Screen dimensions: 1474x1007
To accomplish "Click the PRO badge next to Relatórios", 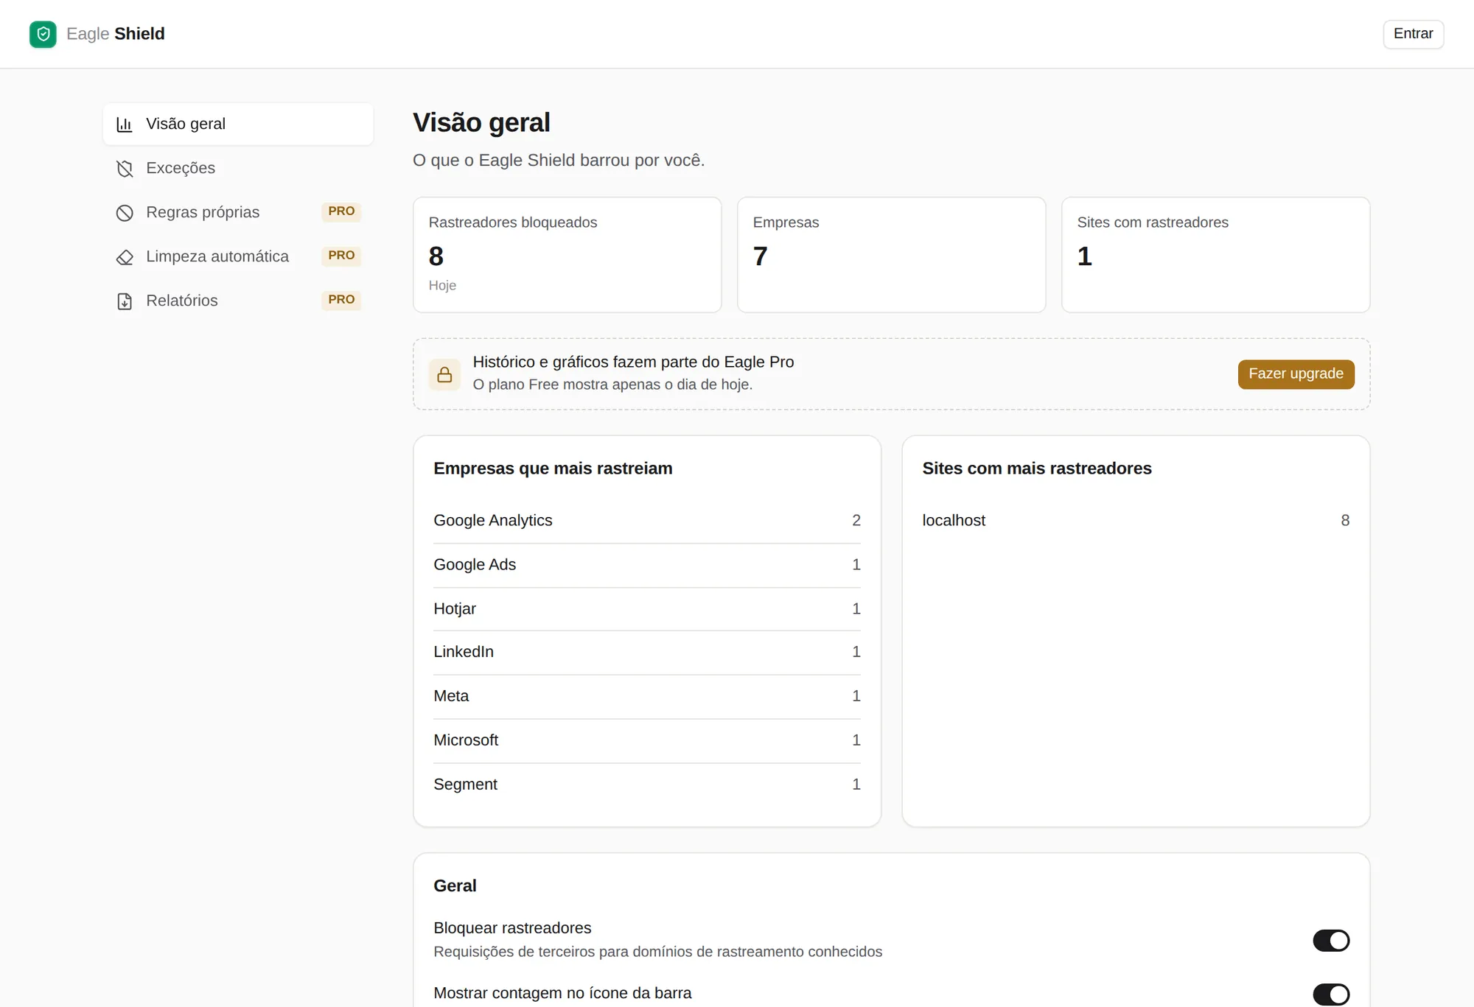I will click(x=341, y=300).
